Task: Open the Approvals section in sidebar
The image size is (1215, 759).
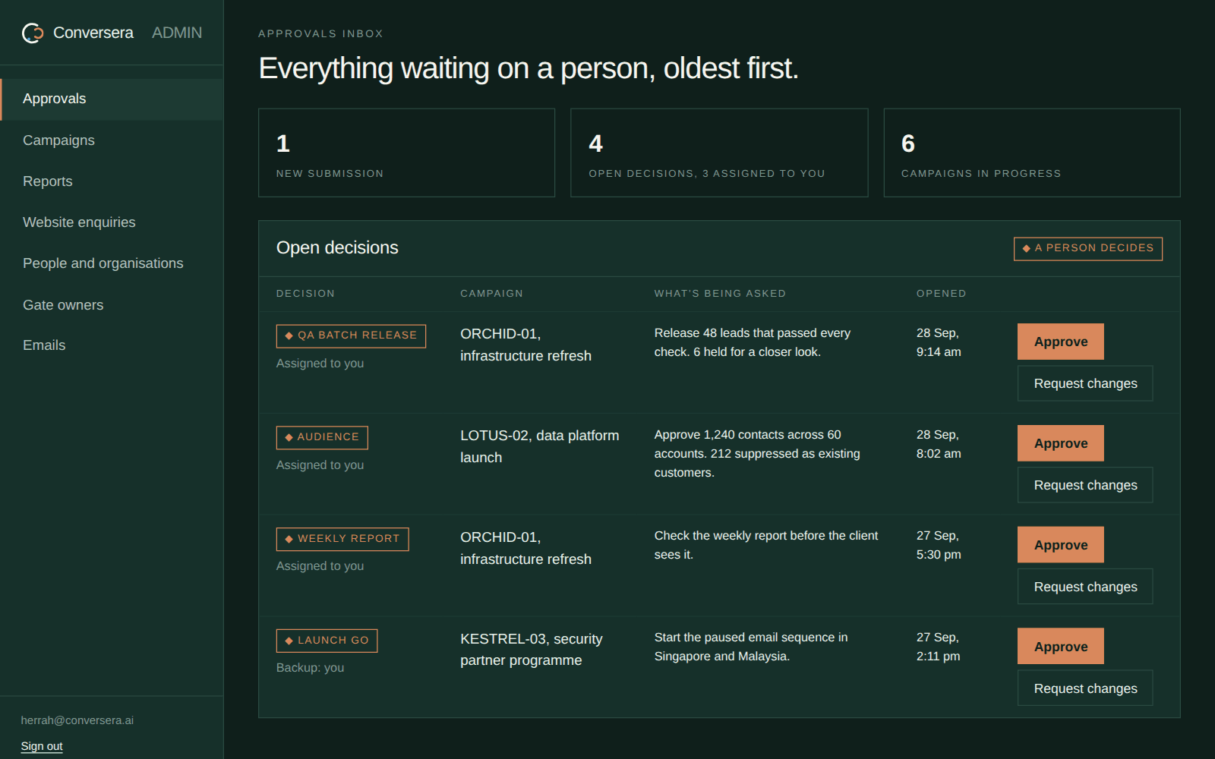Action: (x=112, y=99)
